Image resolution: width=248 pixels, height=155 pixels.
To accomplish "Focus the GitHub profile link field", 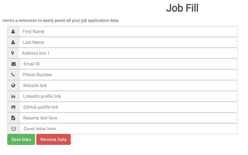I will tap(128, 107).
